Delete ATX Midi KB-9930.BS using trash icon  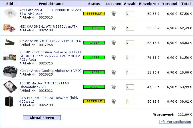tap(113, 101)
